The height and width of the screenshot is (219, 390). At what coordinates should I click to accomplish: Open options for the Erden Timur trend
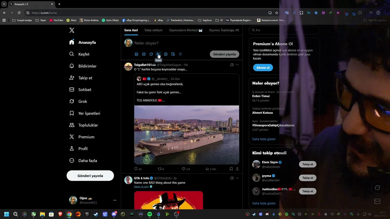click(314, 92)
